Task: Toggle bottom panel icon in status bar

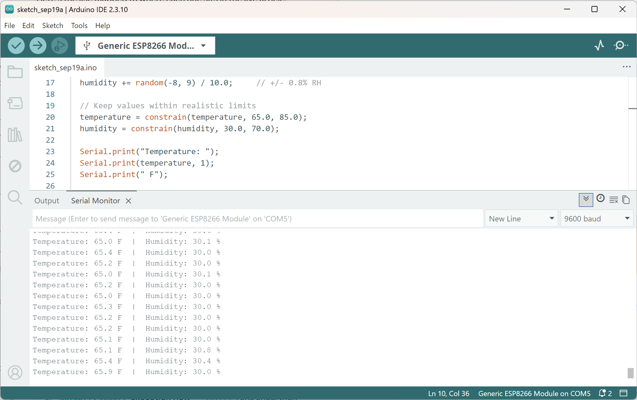Action: [623, 393]
